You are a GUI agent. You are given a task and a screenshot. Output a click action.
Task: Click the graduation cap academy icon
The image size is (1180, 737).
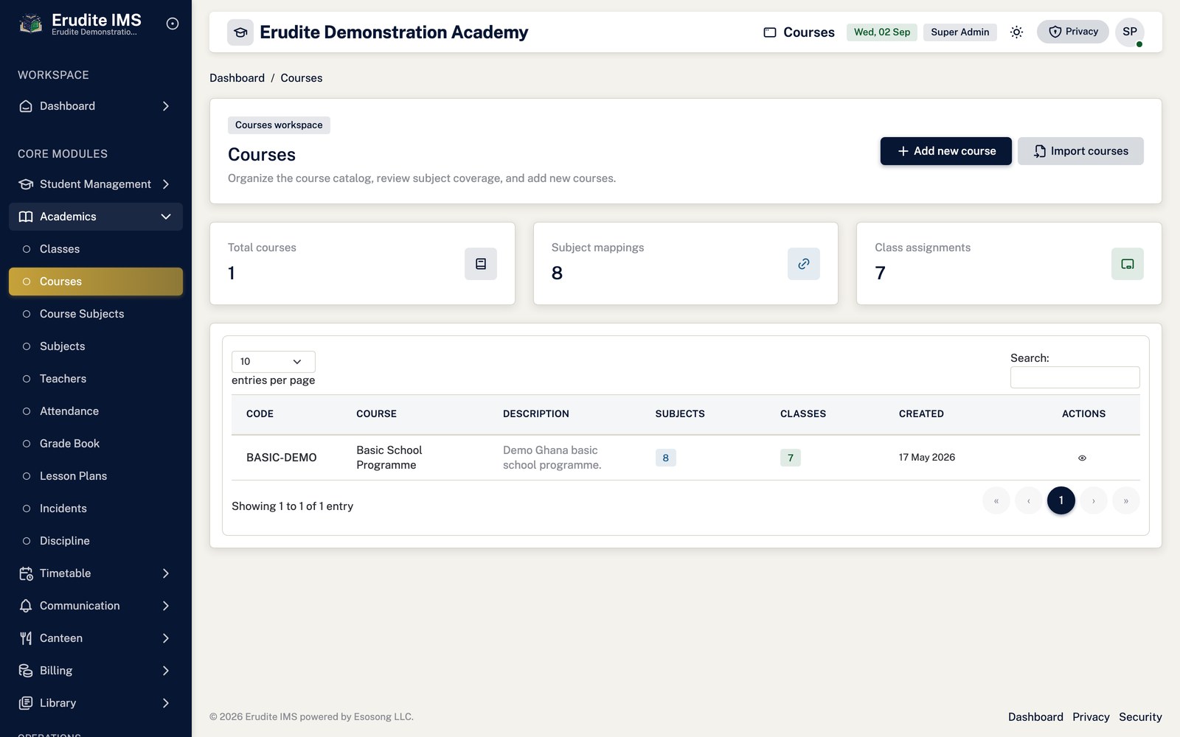[x=240, y=32]
